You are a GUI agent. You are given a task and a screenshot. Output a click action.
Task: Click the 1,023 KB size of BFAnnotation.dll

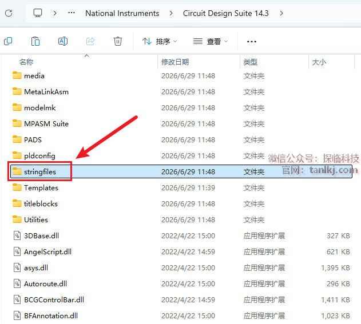click(335, 316)
